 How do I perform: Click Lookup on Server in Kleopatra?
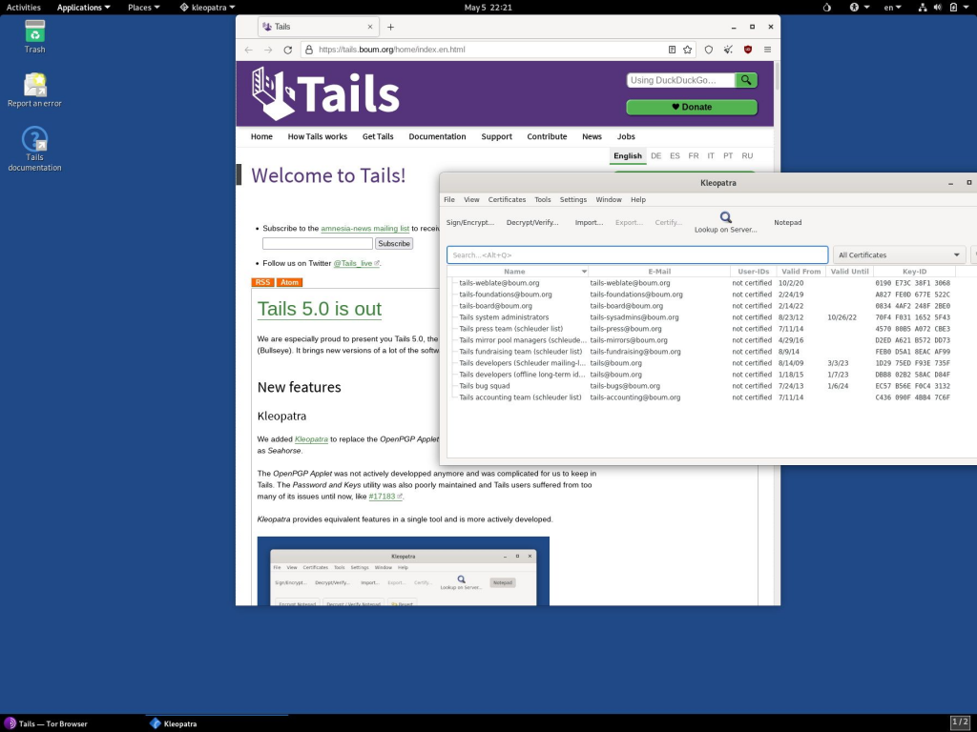[726, 222]
